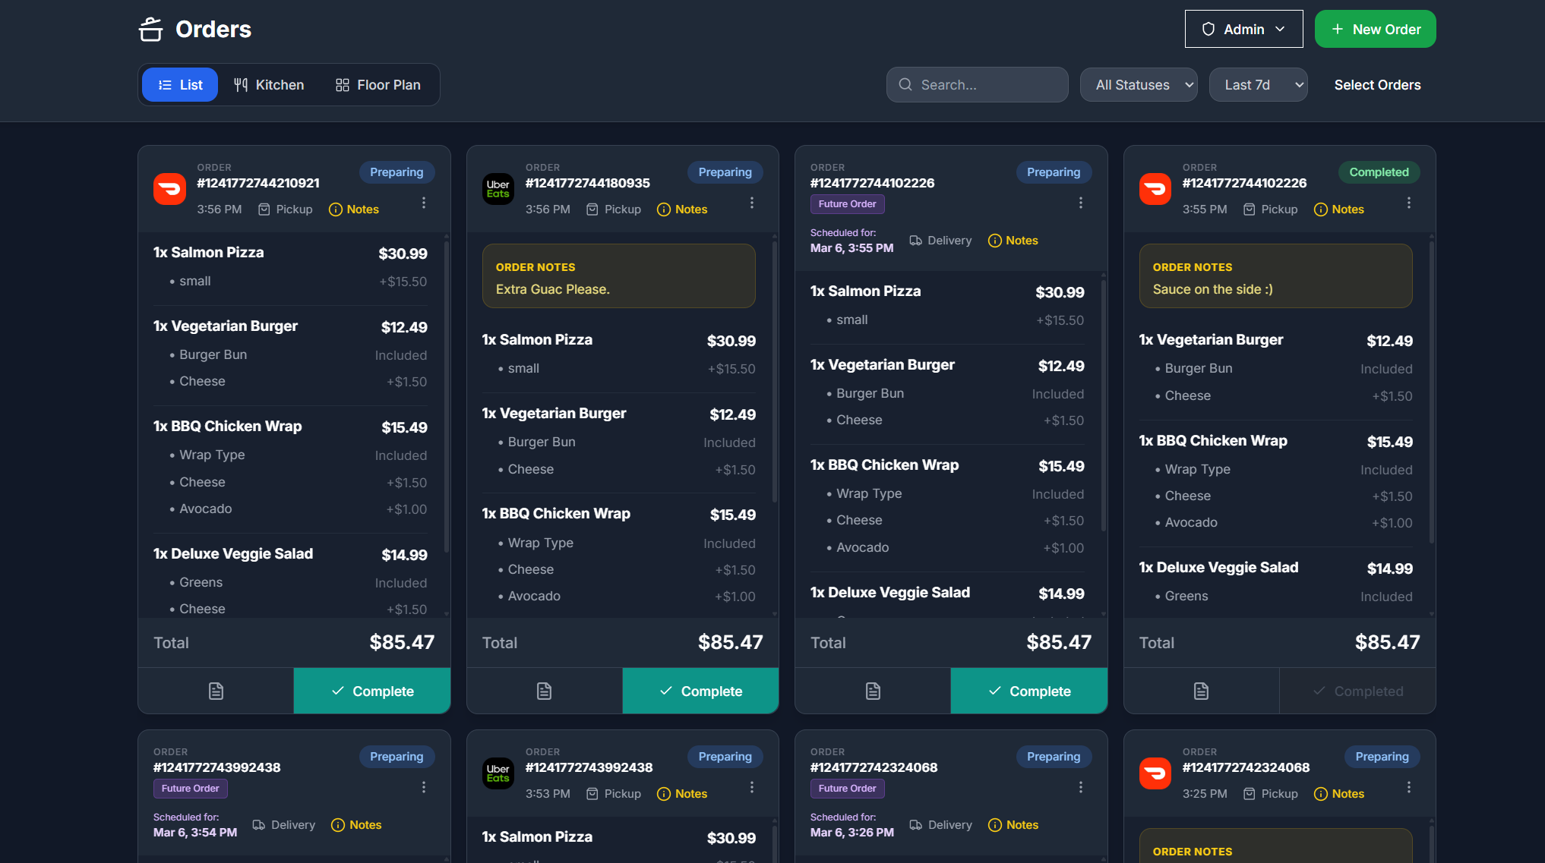
Task: Open Notes on order #1241772744210921
Action: coord(354,209)
